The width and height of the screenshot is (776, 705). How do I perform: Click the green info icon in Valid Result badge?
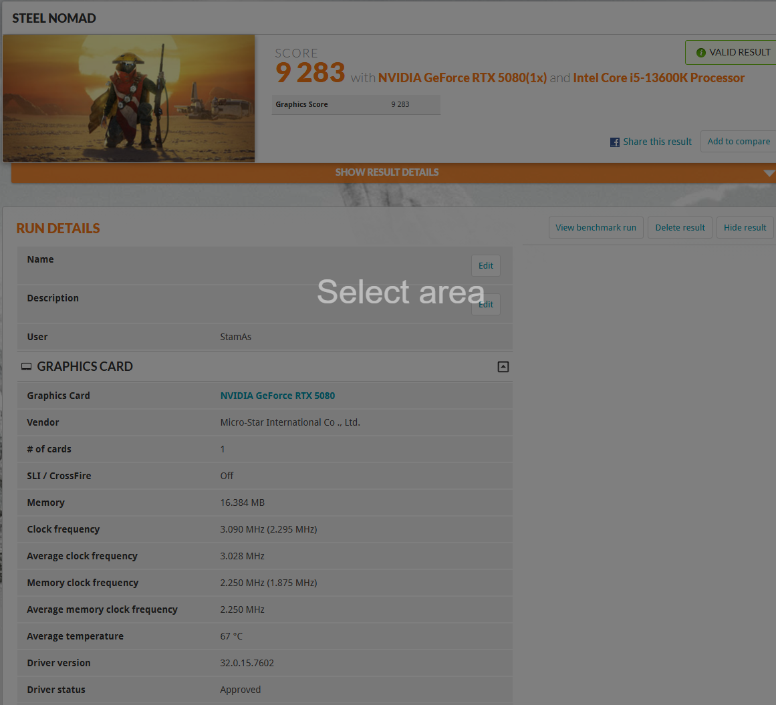click(x=700, y=53)
